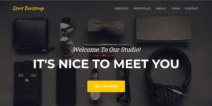Click the gray tweed bow tie

tap(105, 28)
